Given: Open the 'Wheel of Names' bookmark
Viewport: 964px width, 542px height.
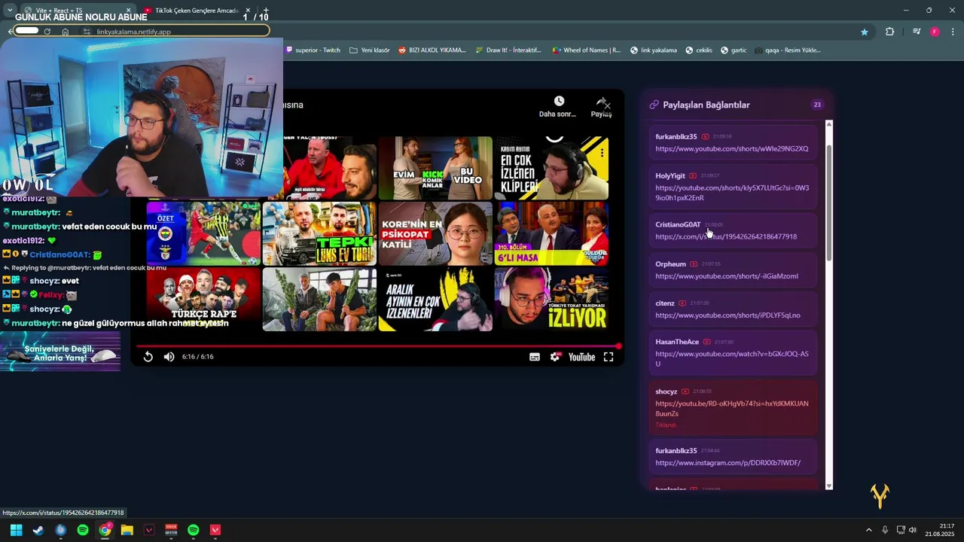Looking at the screenshot, I should (587, 50).
